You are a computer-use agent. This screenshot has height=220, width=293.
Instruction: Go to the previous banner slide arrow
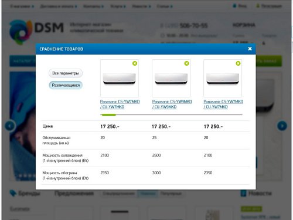point(10,126)
